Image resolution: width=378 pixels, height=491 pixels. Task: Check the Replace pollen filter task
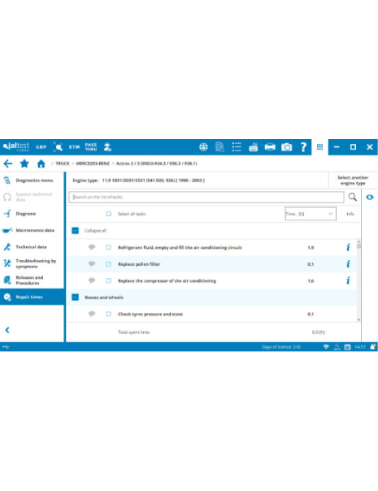pos(108,264)
